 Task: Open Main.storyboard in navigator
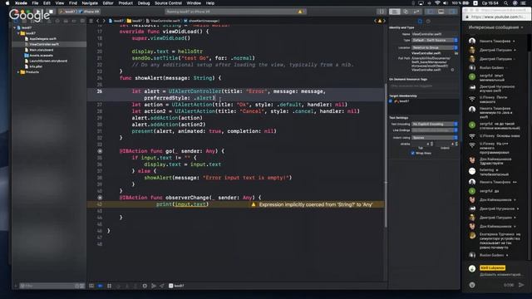[x=41, y=50]
